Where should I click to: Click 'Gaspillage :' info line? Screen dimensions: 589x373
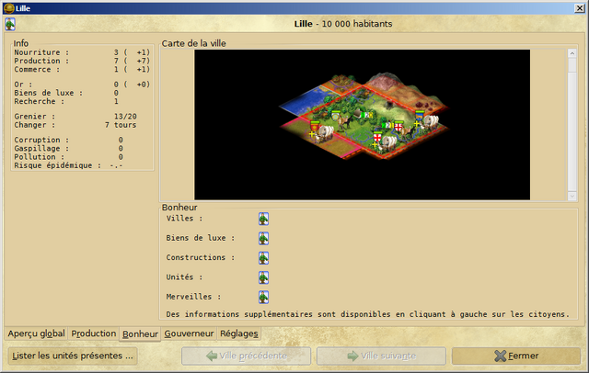pyautogui.click(x=68, y=149)
